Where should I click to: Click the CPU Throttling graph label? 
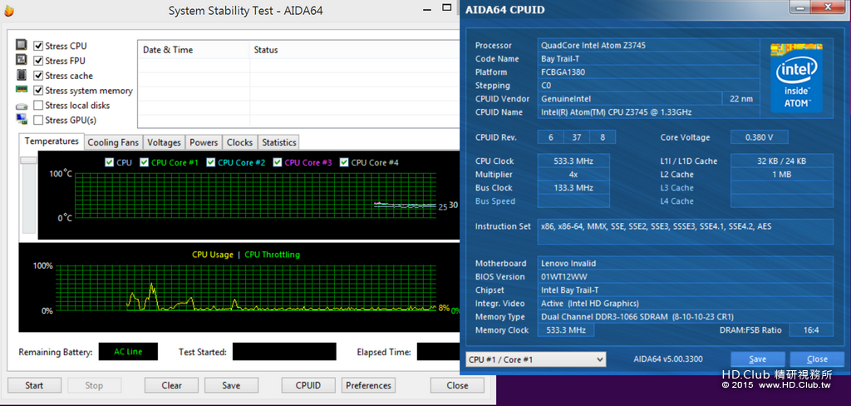pos(272,255)
